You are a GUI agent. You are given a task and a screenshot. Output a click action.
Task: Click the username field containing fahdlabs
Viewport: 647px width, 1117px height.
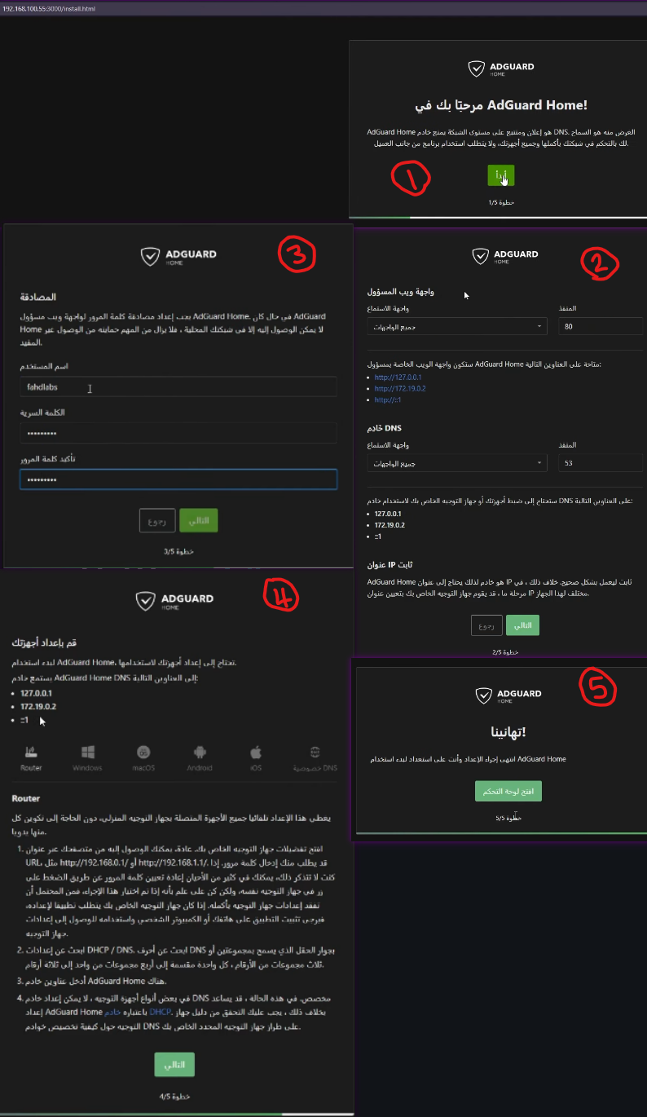point(178,387)
